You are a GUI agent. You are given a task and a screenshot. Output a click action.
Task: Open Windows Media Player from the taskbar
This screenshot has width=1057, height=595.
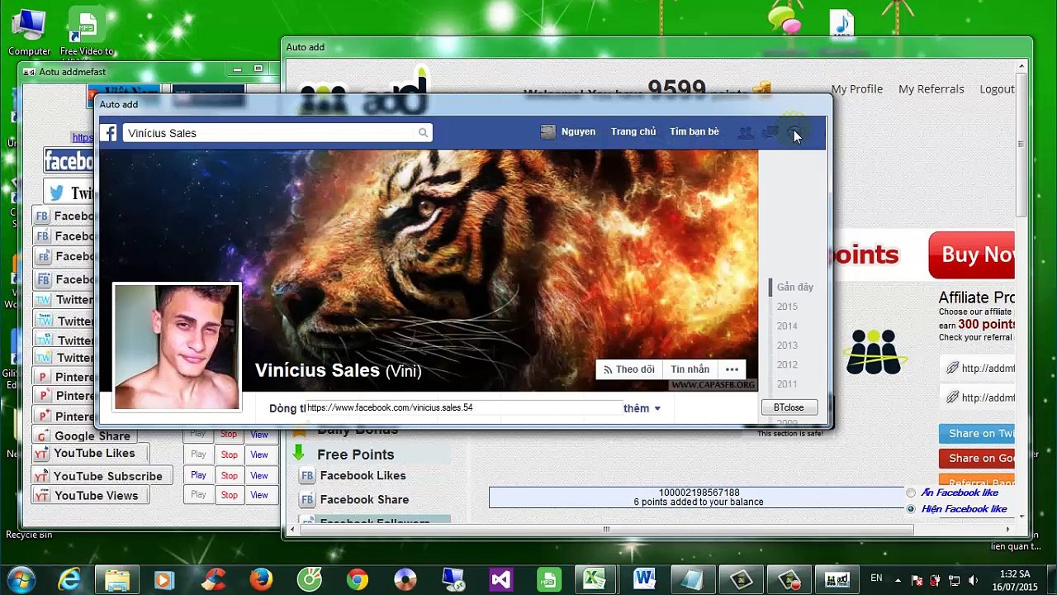164,579
